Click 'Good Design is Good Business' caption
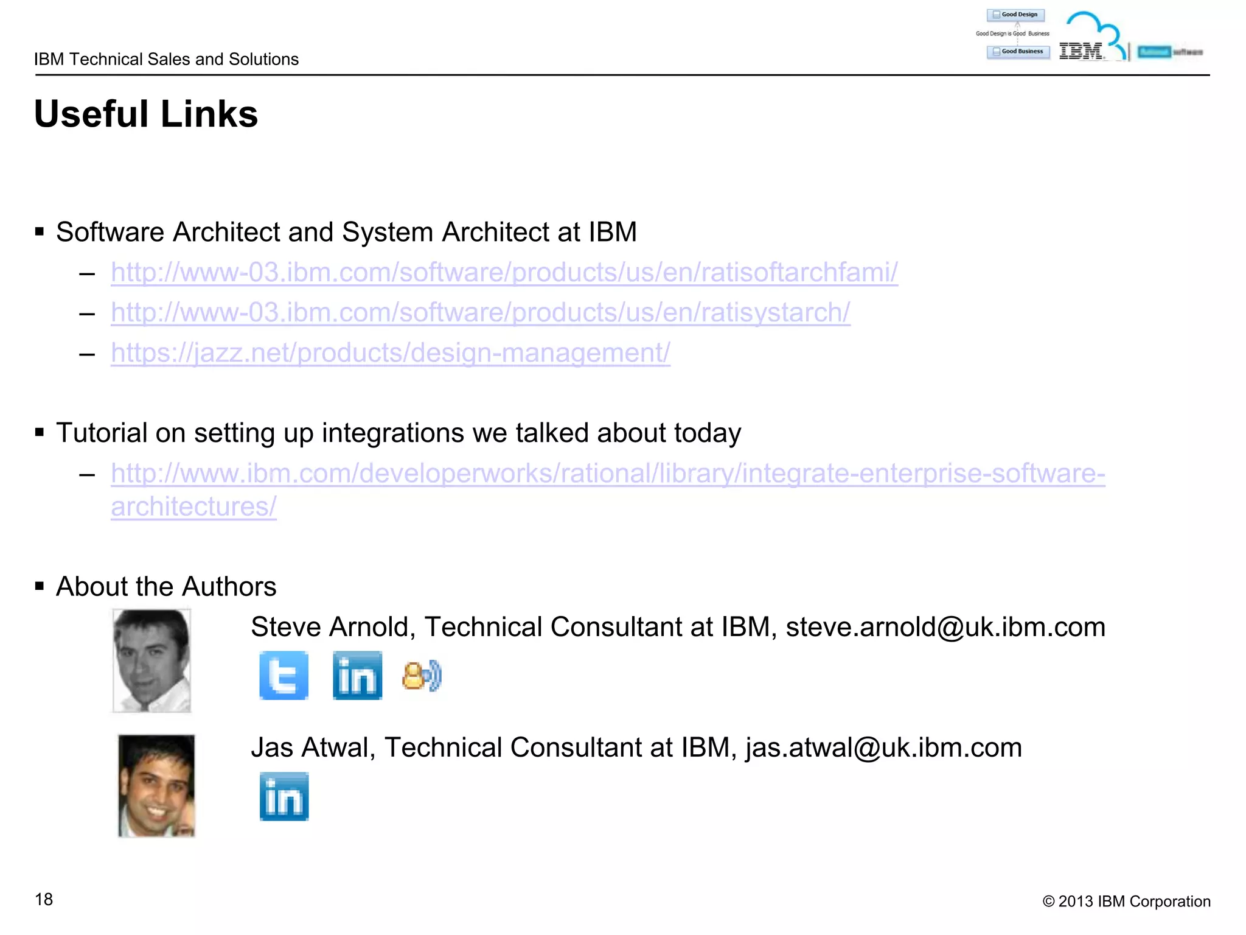Viewport: 1246px width, 935px height. (x=1012, y=33)
